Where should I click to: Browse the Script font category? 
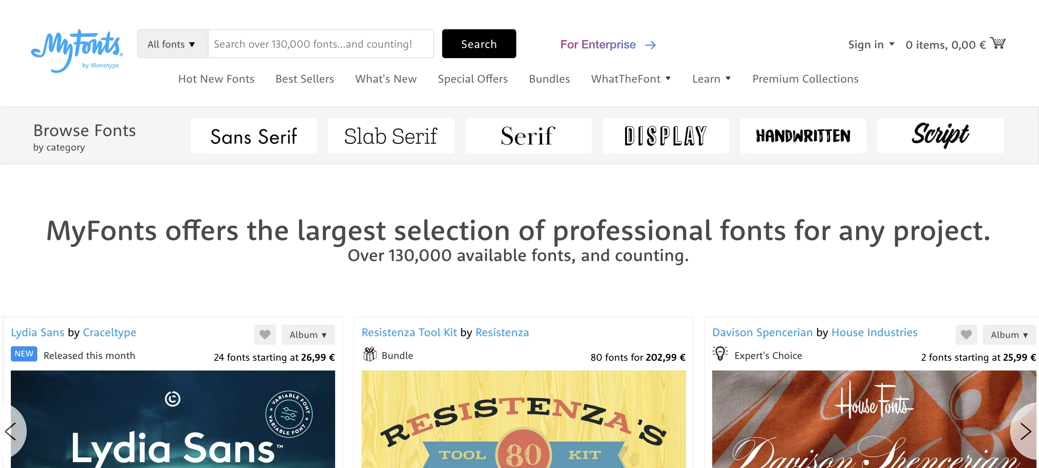coord(940,136)
